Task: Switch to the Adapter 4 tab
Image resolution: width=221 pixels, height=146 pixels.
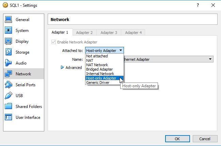Action: pyautogui.click(x=133, y=33)
